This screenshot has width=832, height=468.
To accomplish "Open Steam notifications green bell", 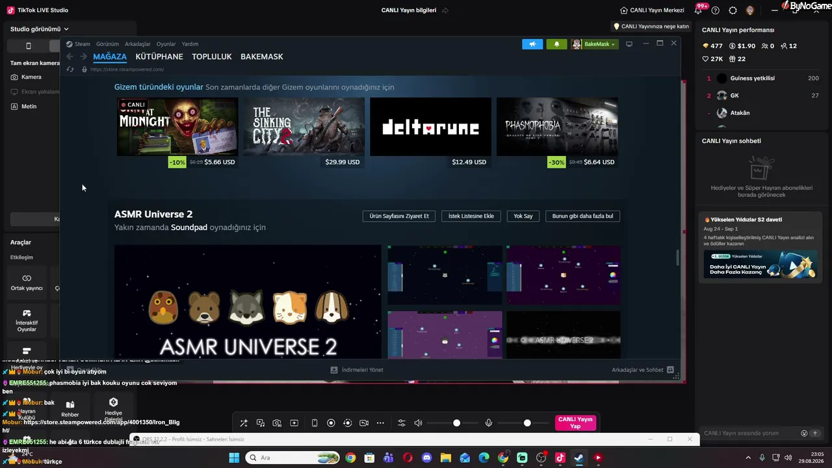I will [x=556, y=44].
